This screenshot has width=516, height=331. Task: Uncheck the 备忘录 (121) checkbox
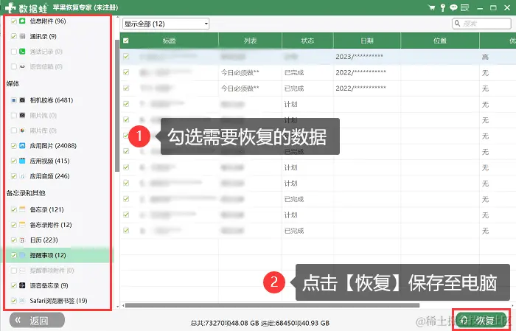(13, 209)
